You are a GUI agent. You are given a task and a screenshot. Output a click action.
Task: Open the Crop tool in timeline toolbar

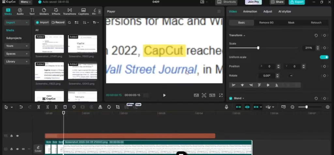(x=117, y=107)
